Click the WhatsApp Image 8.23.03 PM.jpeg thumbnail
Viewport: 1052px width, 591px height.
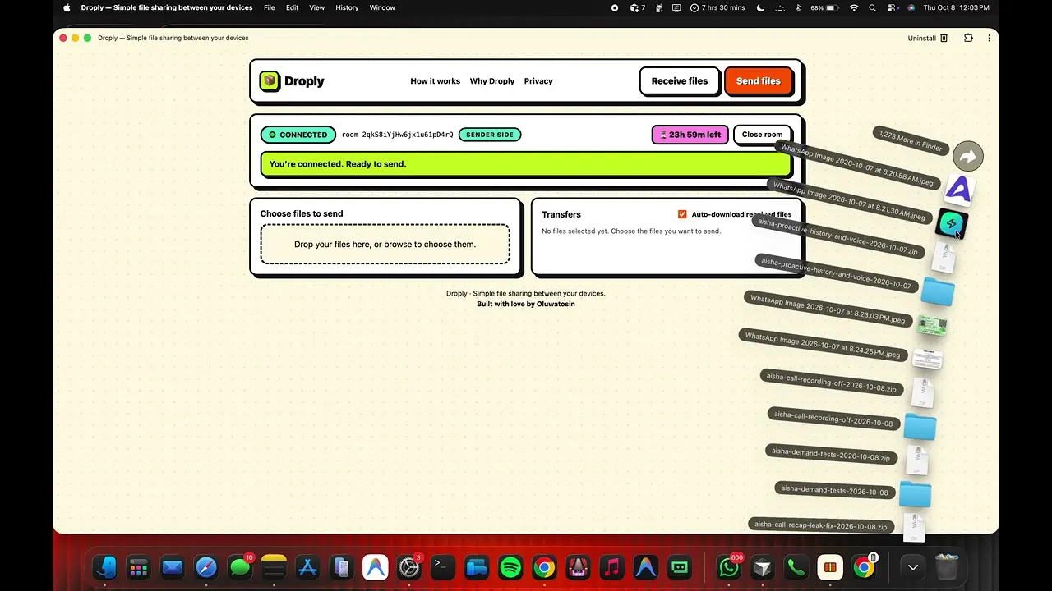(932, 325)
